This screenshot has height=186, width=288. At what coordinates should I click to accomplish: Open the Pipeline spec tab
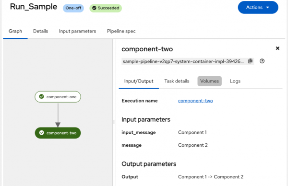[121, 31]
